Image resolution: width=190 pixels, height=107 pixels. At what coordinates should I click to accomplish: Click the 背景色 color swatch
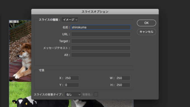coord(96,94)
